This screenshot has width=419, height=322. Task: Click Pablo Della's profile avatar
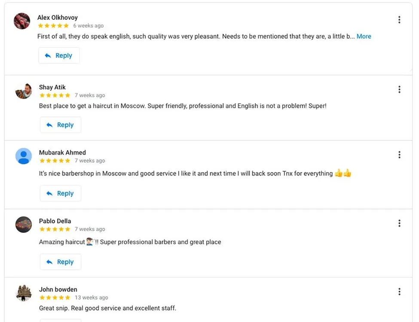coord(24,225)
